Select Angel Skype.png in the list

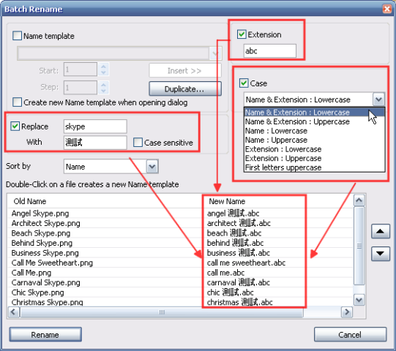pyautogui.click(x=40, y=214)
